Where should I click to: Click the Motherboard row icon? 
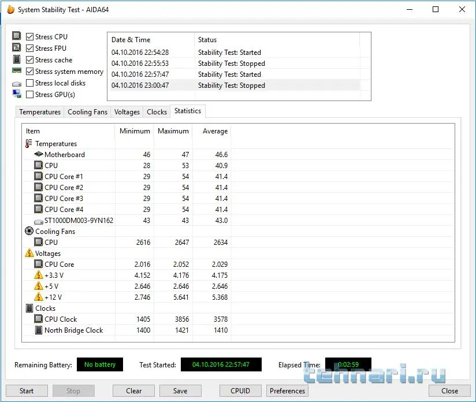pyautogui.click(x=39, y=154)
